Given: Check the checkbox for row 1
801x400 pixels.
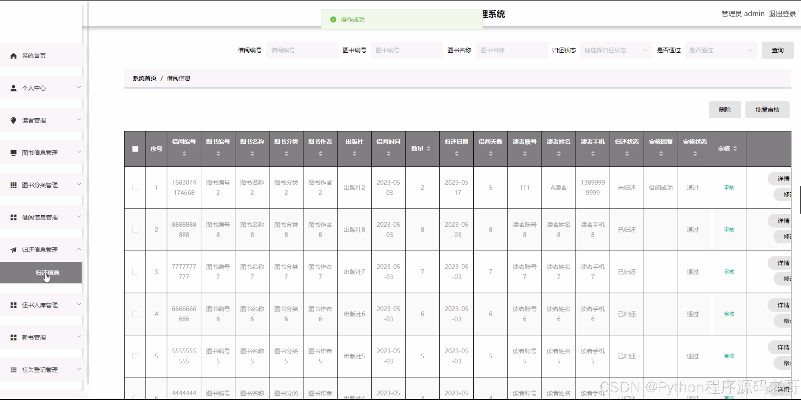Looking at the screenshot, I should pyautogui.click(x=135, y=188).
